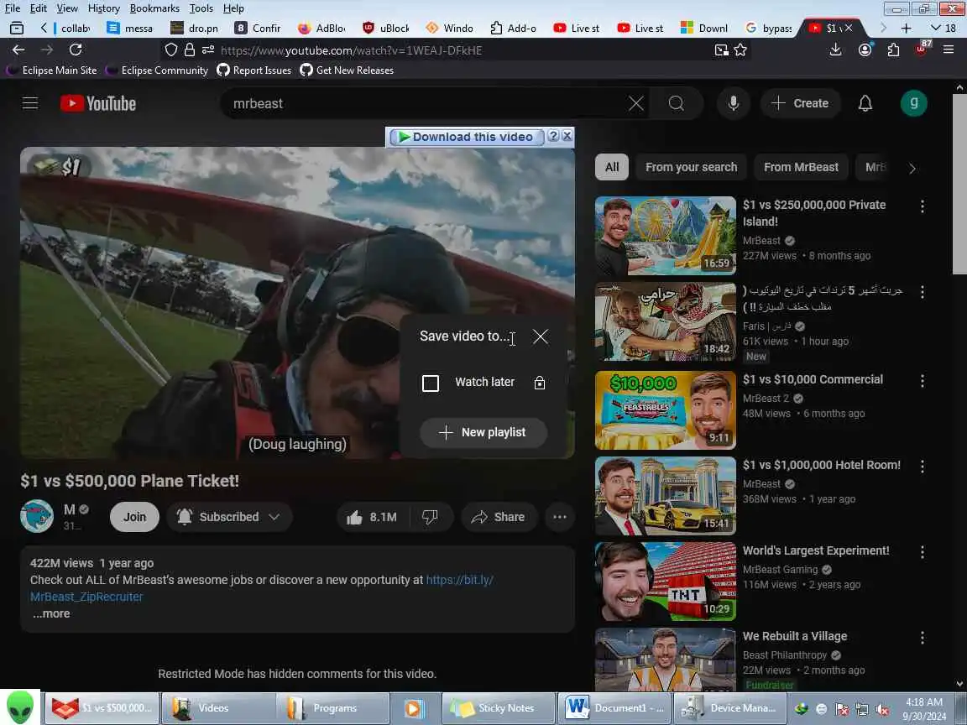This screenshot has width=967, height=725.
Task: Bookmark this page with star icon
Action: (x=740, y=50)
